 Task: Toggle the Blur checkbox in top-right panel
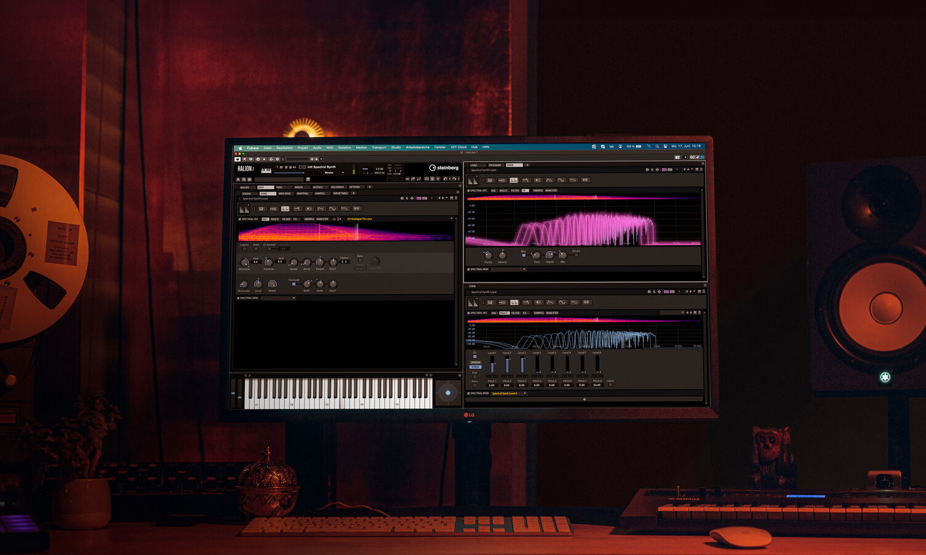coord(524,255)
